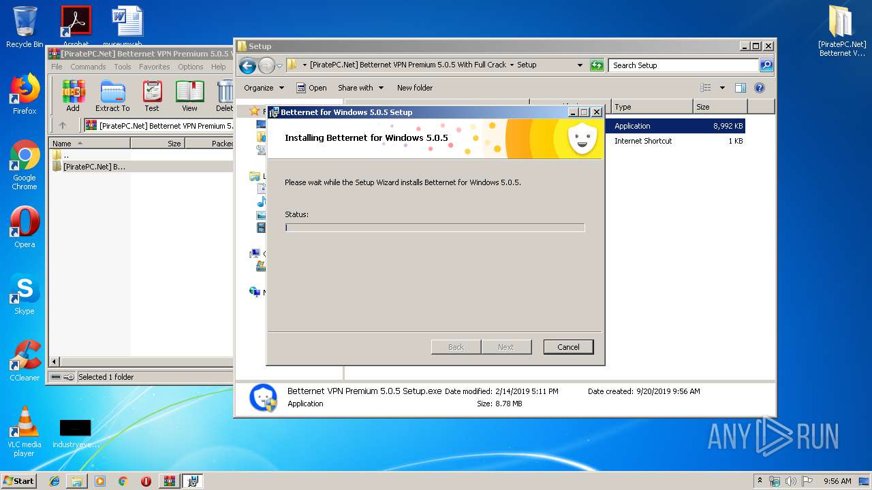Open WinRAR Options menu

[x=191, y=67]
